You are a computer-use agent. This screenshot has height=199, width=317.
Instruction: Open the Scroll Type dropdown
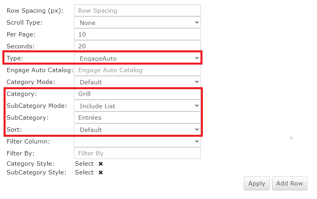point(137,23)
